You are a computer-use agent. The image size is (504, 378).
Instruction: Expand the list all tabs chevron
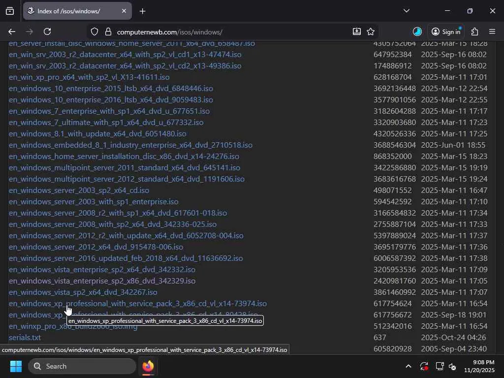tap(406, 11)
